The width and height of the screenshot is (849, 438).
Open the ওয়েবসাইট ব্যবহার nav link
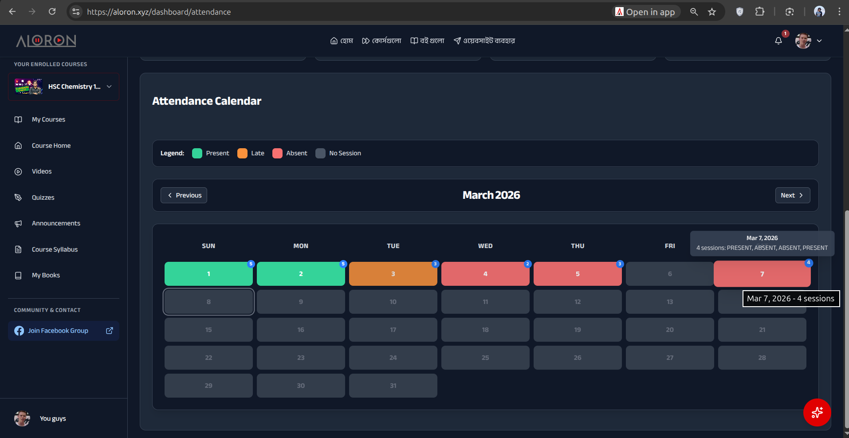484,41
